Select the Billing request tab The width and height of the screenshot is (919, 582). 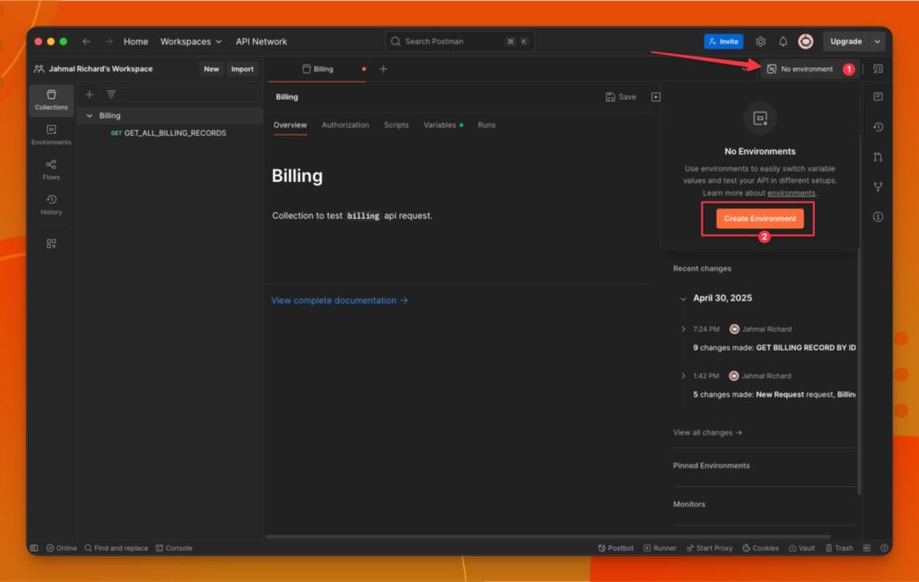(318, 69)
